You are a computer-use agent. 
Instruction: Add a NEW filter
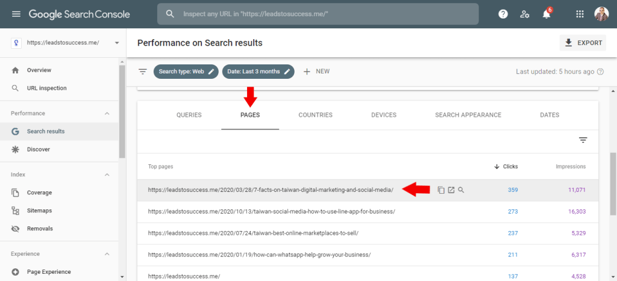coord(316,72)
